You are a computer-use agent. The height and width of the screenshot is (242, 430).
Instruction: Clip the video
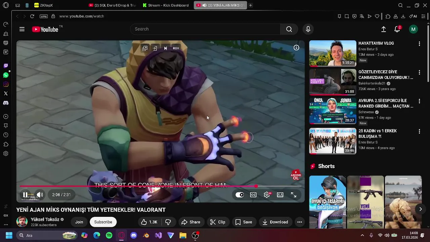[218, 222]
